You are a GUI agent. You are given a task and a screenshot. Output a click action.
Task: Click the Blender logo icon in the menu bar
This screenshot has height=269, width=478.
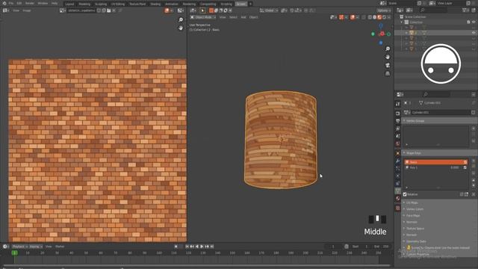pyautogui.click(x=4, y=3)
